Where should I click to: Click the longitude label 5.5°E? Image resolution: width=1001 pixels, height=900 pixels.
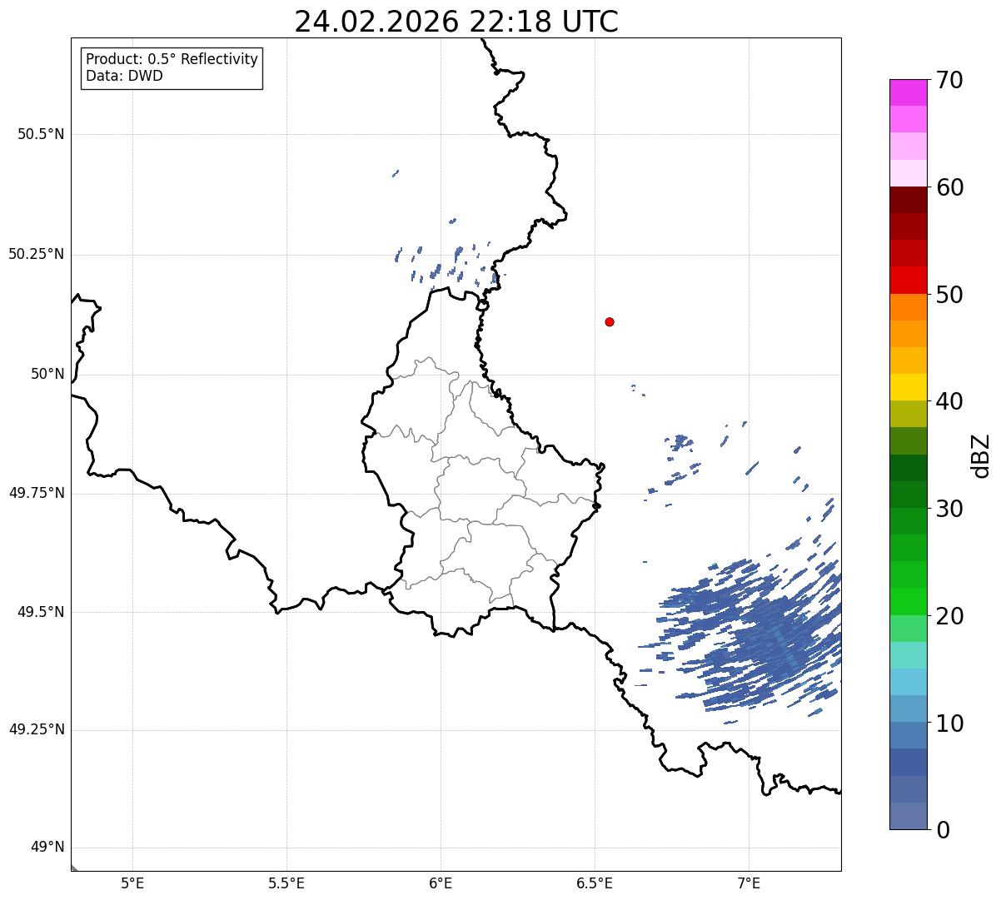[286, 883]
